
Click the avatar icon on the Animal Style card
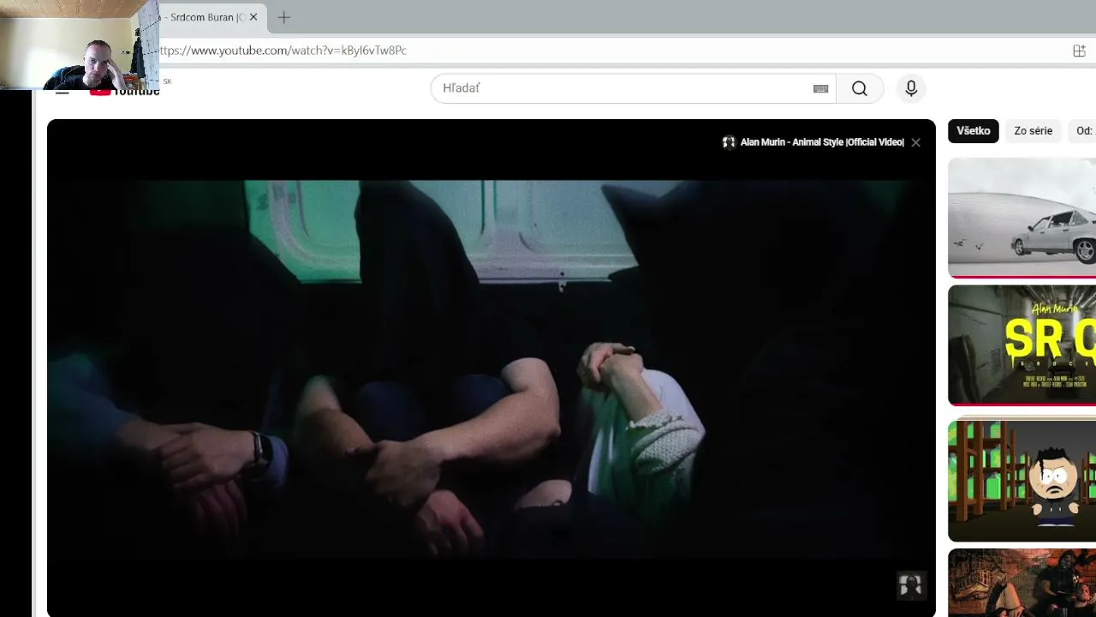click(x=729, y=142)
